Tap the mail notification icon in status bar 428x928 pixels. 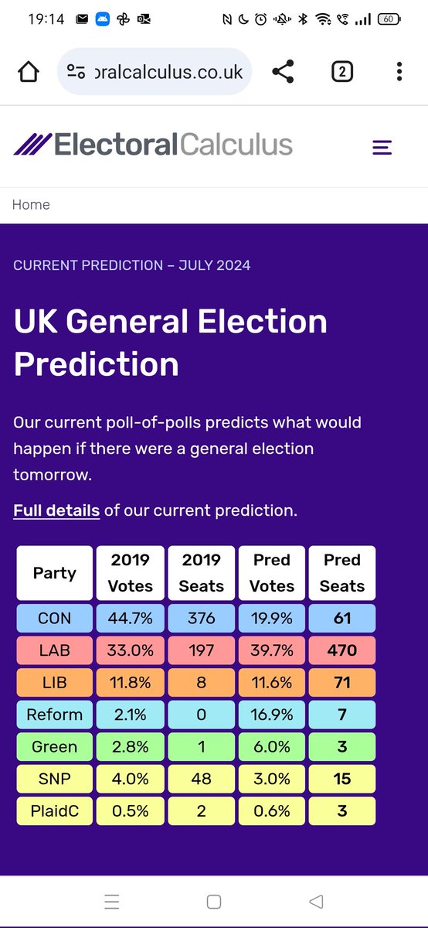click(82, 20)
